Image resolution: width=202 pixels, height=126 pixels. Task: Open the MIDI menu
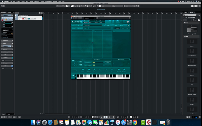click(x=27, y=1)
